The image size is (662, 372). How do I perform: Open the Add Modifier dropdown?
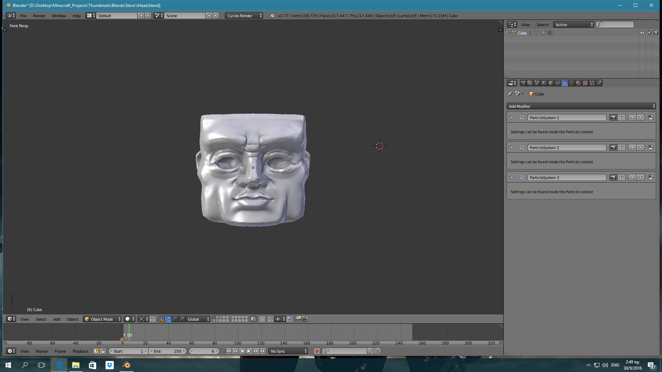coord(581,106)
